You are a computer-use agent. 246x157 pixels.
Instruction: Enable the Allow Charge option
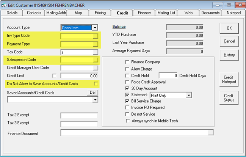click(127, 69)
